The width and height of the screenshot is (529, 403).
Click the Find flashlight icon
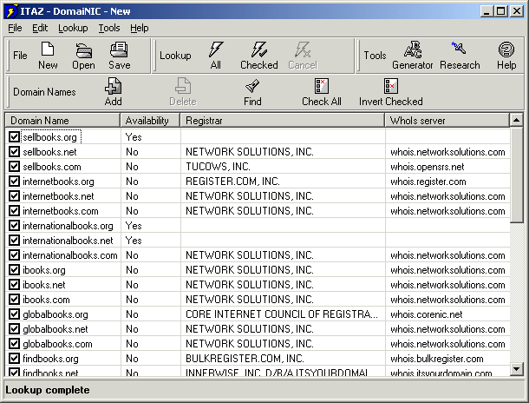pos(252,86)
